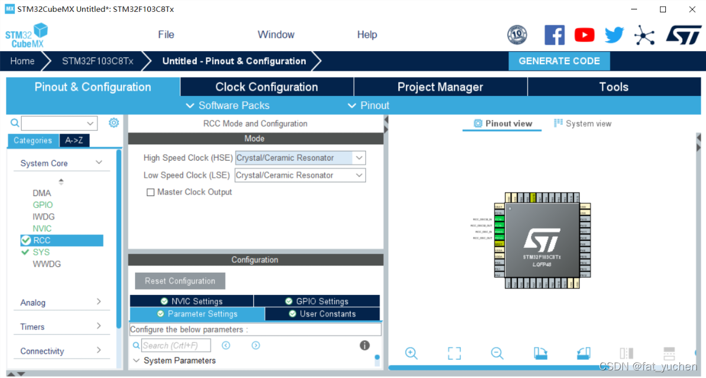Open the Window menu
The height and width of the screenshot is (378, 706).
click(x=276, y=35)
